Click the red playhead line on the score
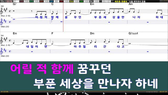 63,17
